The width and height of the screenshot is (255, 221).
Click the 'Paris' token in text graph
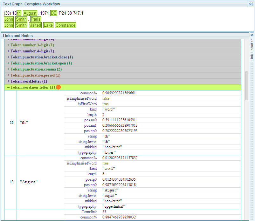coord(36,19)
